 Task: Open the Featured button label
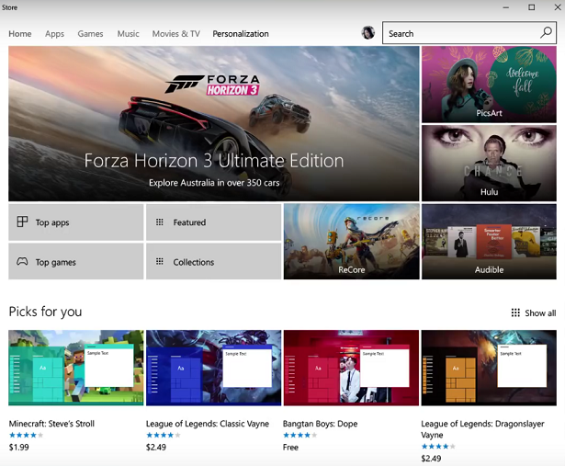[189, 222]
